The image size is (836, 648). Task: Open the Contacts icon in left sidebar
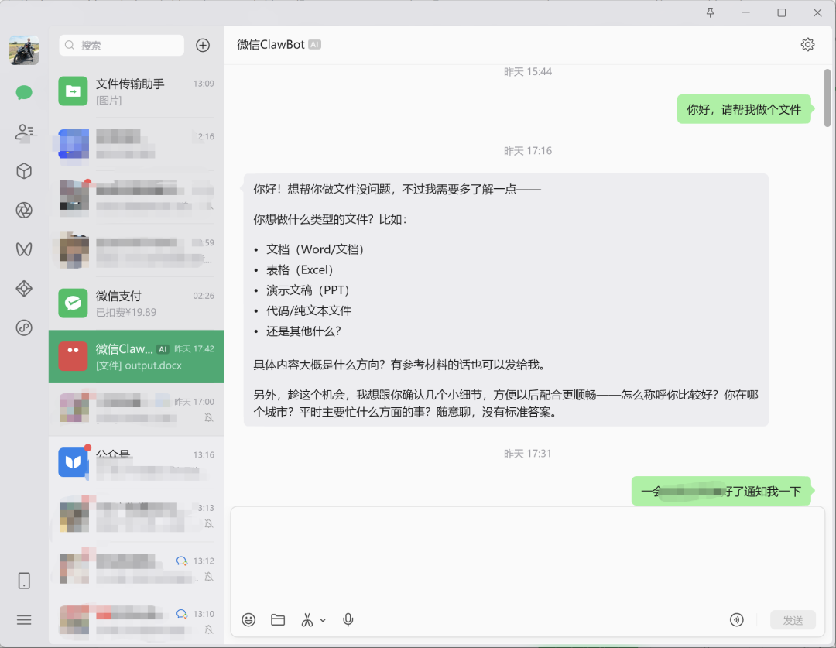(x=24, y=132)
